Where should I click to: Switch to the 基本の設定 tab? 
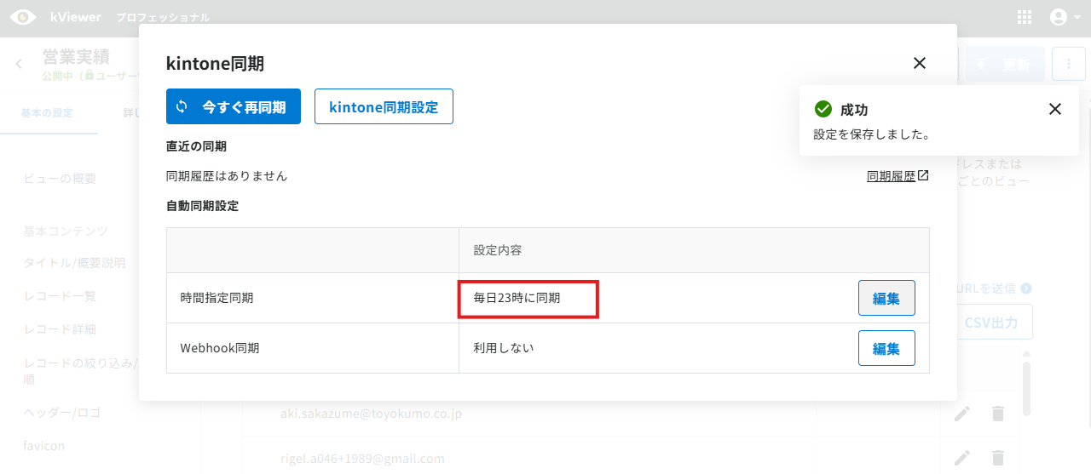(x=47, y=112)
